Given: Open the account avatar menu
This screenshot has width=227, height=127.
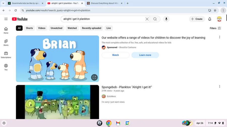Looking at the screenshot, I should tap(219, 19).
